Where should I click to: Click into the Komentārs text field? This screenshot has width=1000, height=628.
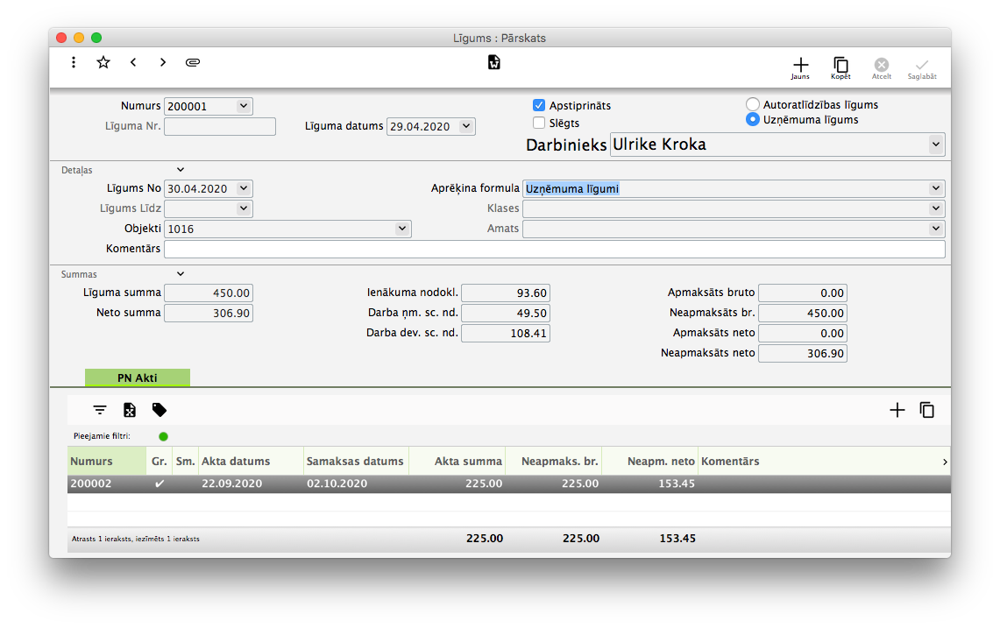[x=555, y=250]
